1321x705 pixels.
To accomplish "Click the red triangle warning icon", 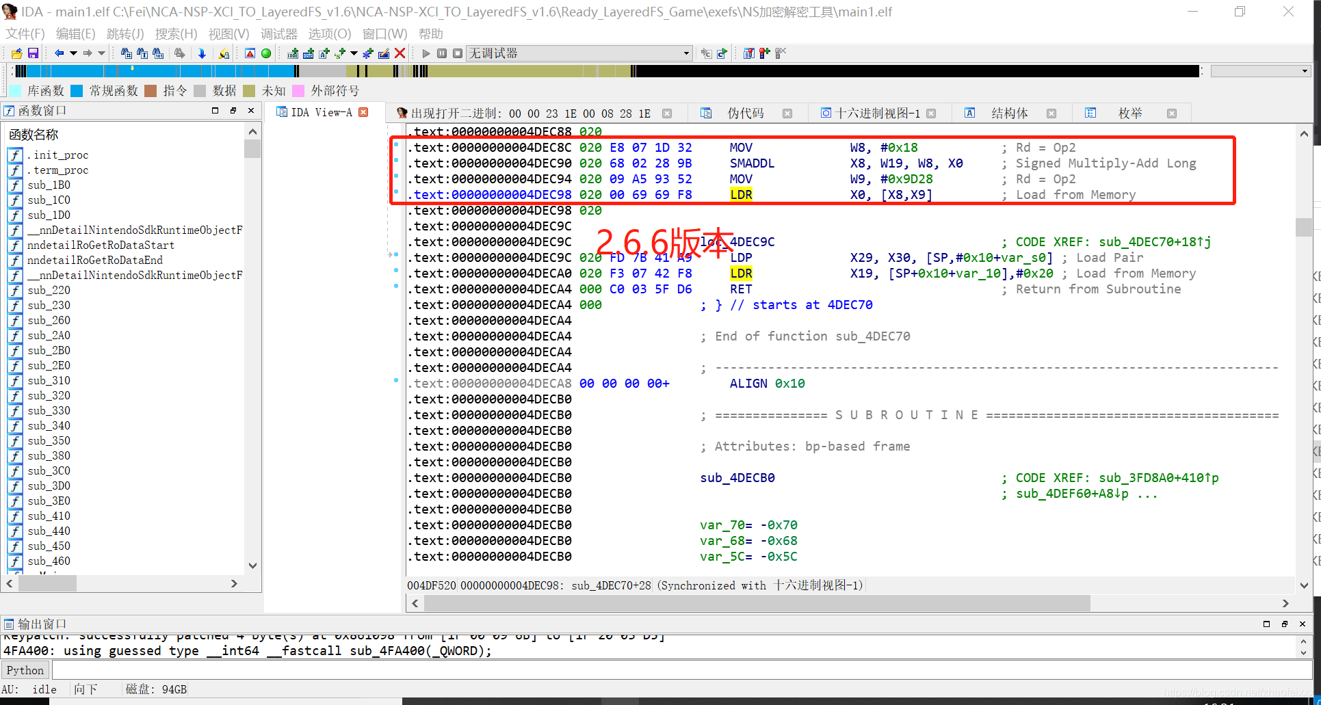I will (x=250, y=53).
